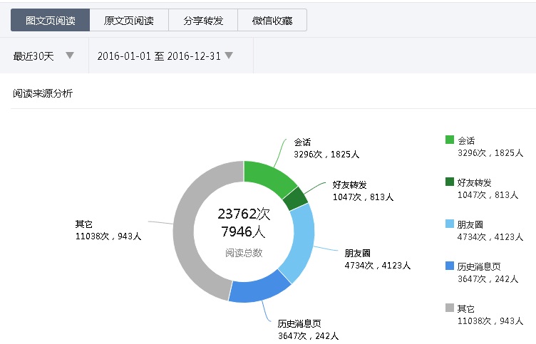Switch to the 图文页阅读 tab
Viewport: 536px width, 344px height.
tap(50, 21)
